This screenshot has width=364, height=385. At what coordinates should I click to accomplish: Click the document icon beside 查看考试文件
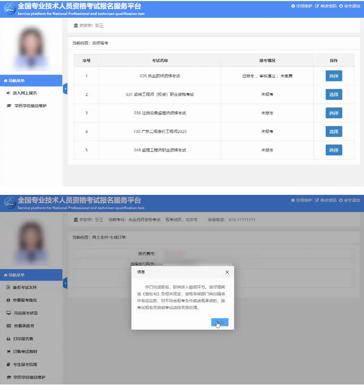pyautogui.click(x=8, y=287)
